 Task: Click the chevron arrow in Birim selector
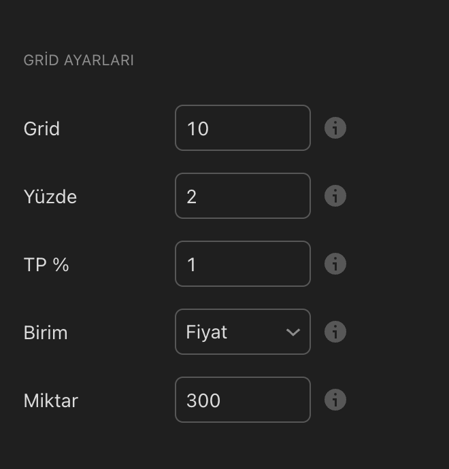click(x=293, y=332)
